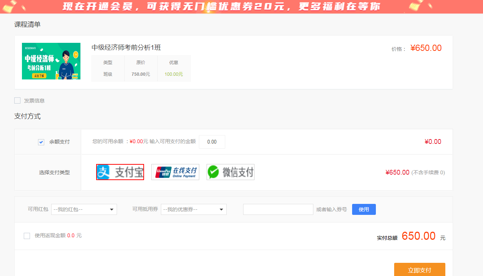Click the yellow 点击了解 badge on course image
The width and height of the screenshot is (483, 276).
point(38,76)
